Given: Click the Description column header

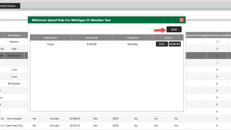Looking at the screenshot, I should pyautogui.click(x=14, y=35).
